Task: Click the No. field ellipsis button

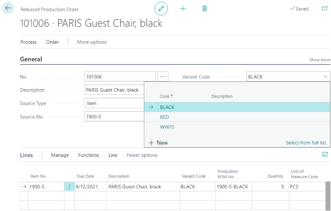Action: click(163, 77)
